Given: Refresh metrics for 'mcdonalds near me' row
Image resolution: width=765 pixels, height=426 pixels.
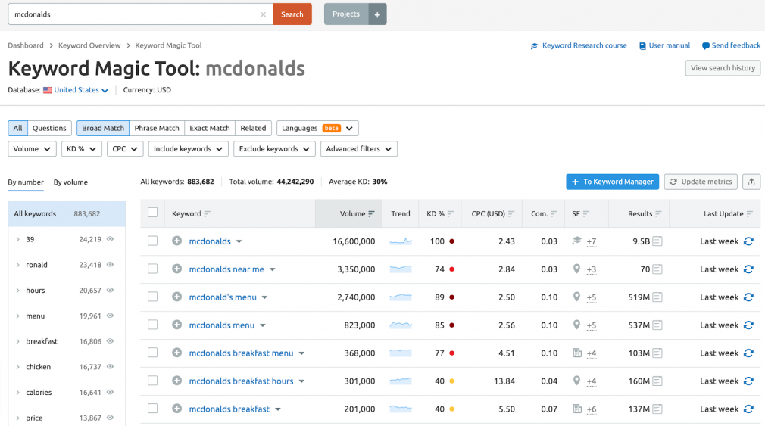Looking at the screenshot, I should pos(748,269).
